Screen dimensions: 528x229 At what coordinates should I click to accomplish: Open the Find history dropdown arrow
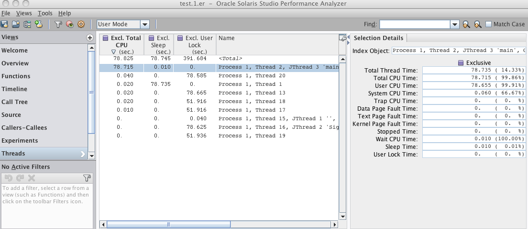click(x=455, y=24)
